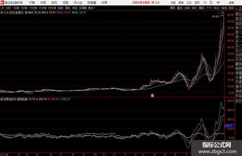
Task: Click the orange 定 event marker
Action: [x=152, y=96]
